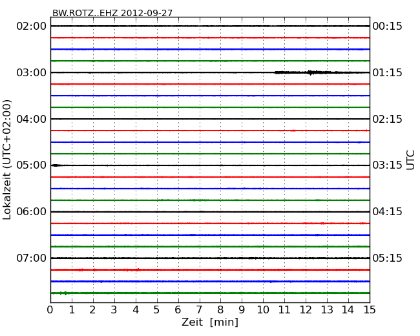The image size is (420, 336).
Task: Click the x-axis tick label 10
Action: click(x=263, y=310)
